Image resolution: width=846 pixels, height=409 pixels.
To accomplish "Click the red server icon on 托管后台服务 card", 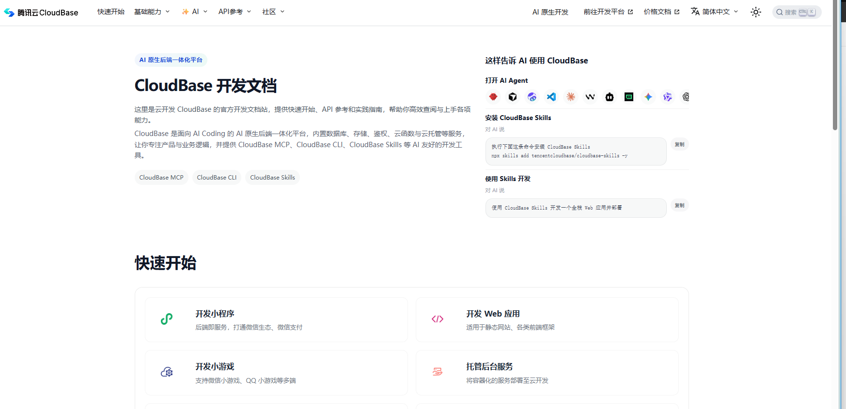I will [438, 372].
